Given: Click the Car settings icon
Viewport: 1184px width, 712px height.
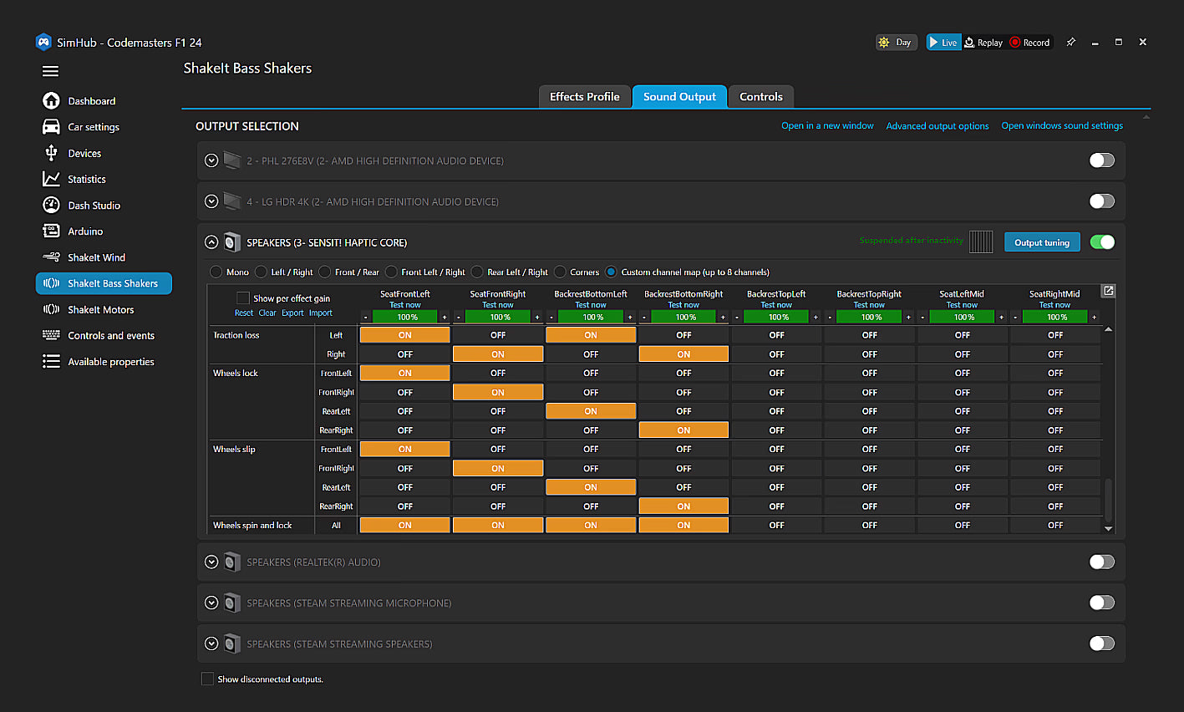Looking at the screenshot, I should click(51, 127).
